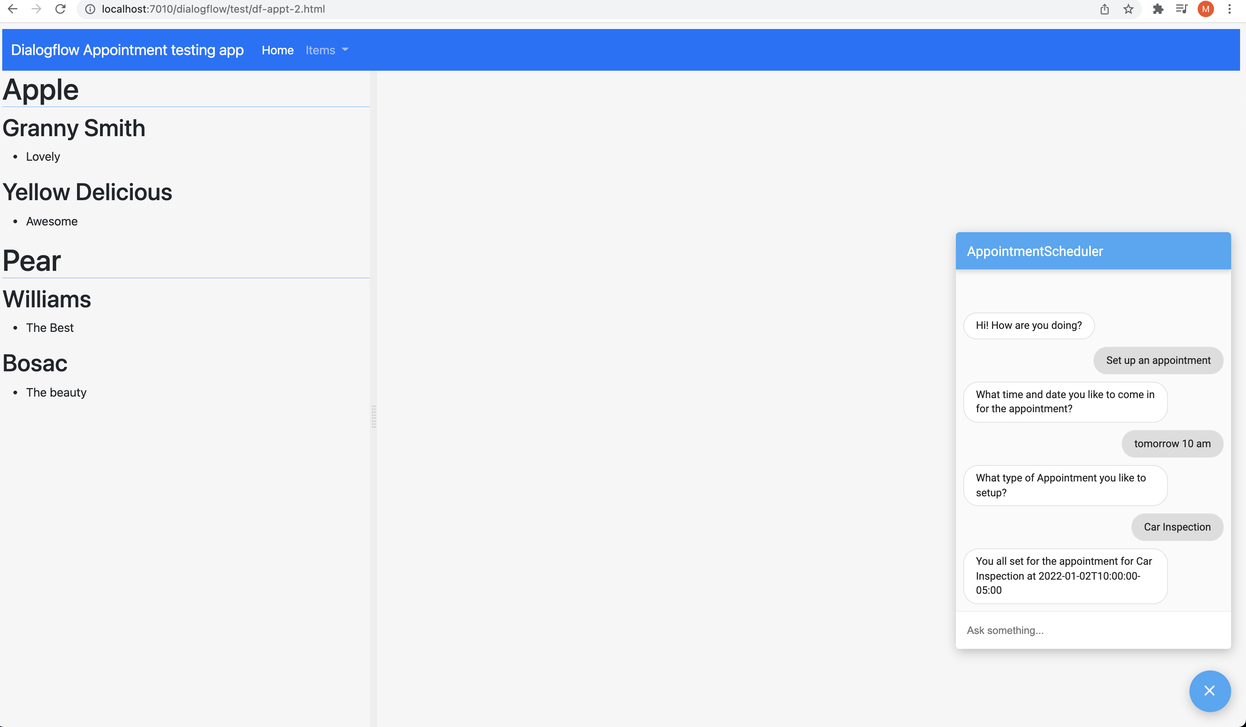Reload the page with the refresh icon

click(x=60, y=9)
